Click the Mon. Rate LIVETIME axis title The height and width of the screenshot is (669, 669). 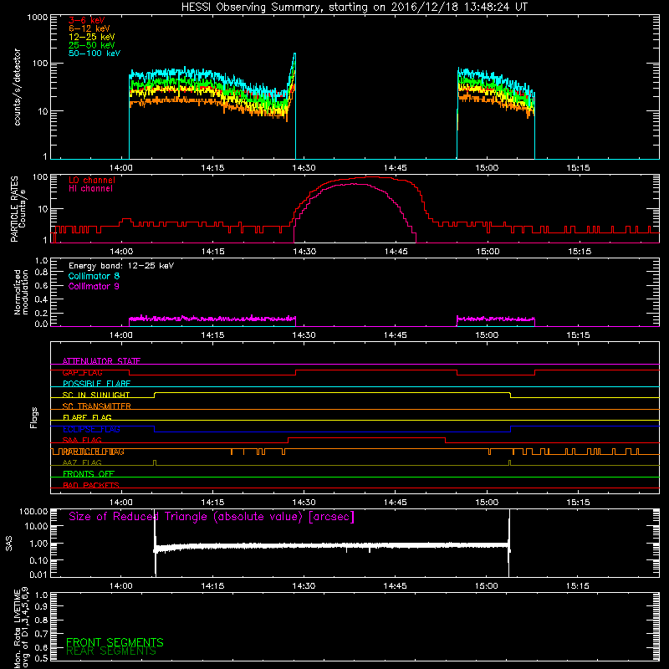(21, 627)
